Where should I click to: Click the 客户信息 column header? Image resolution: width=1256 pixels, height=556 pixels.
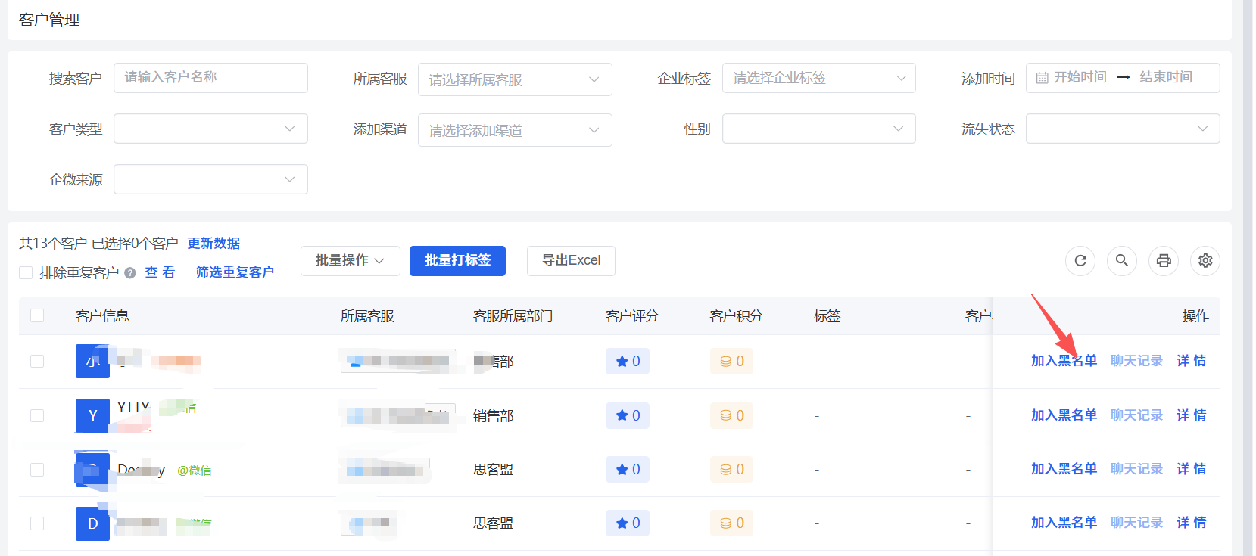(x=102, y=316)
